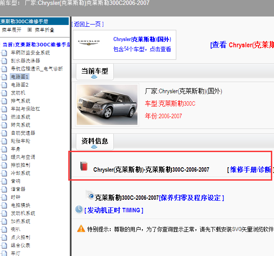Expand all menus with 菜单展开
The width and height of the screenshot is (274, 256).
[x=12, y=30]
